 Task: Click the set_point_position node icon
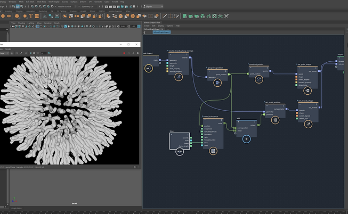tap(275, 120)
